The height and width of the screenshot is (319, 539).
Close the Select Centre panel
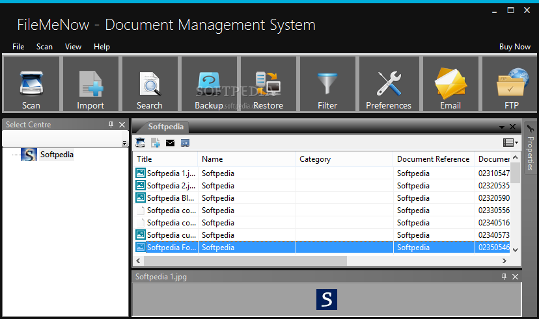[x=122, y=125]
